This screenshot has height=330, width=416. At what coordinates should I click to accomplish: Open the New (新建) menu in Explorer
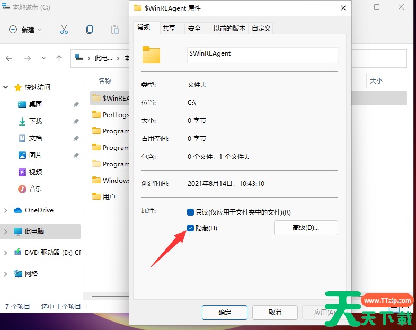[25, 30]
